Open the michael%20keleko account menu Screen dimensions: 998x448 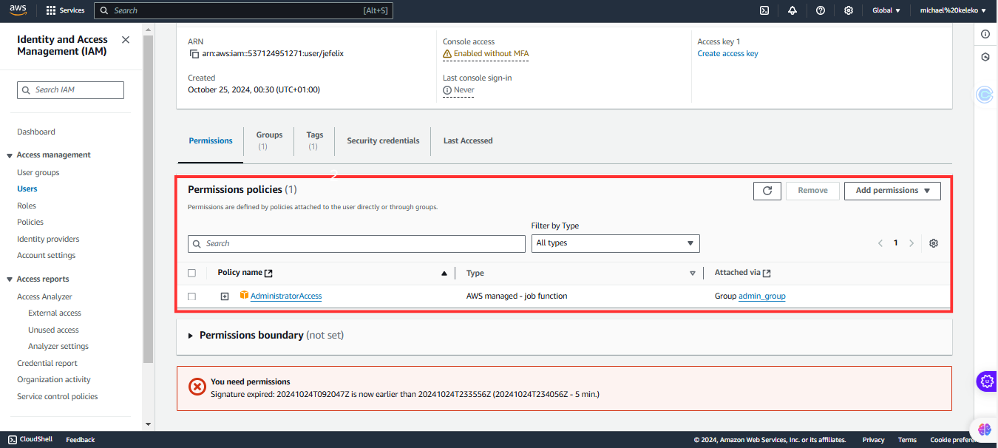(x=953, y=10)
